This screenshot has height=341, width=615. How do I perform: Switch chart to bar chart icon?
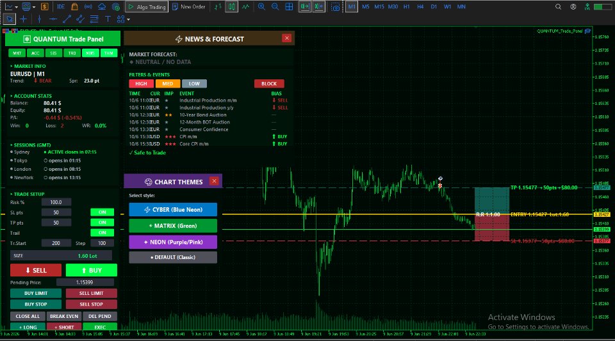click(x=218, y=6)
